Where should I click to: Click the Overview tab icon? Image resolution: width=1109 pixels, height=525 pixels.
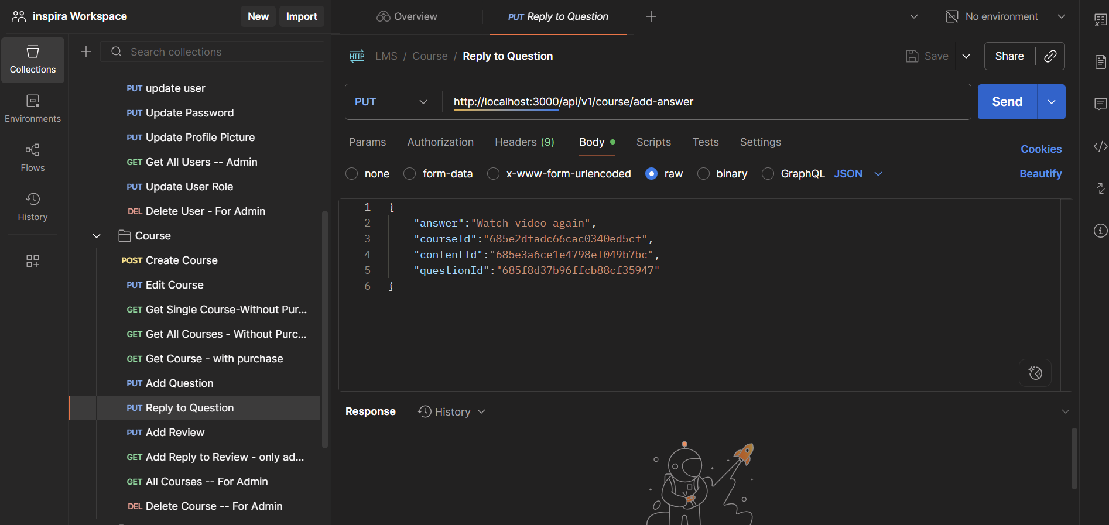pos(384,16)
